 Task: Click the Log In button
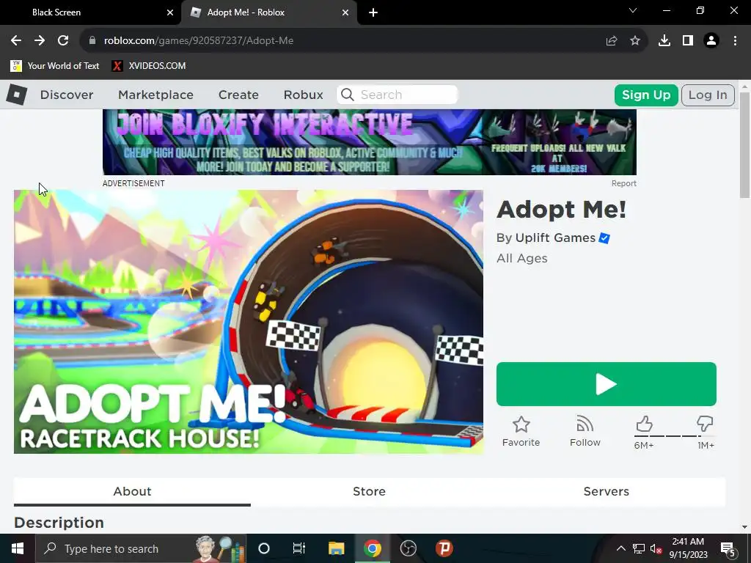[x=708, y=95]
